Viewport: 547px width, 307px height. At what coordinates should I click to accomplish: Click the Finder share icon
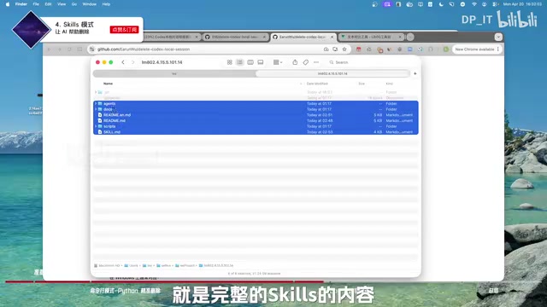tap(295, 62)
